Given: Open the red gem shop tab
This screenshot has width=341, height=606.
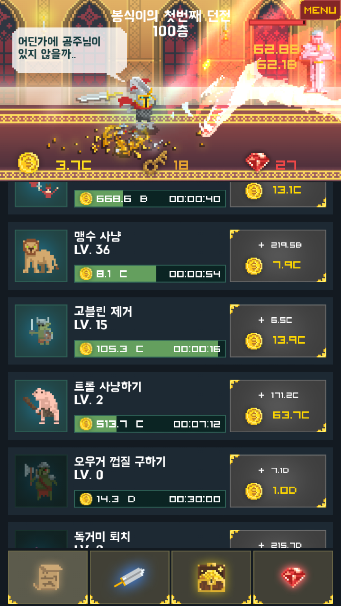Looking at the screenshot, I should tap(293, 578).
